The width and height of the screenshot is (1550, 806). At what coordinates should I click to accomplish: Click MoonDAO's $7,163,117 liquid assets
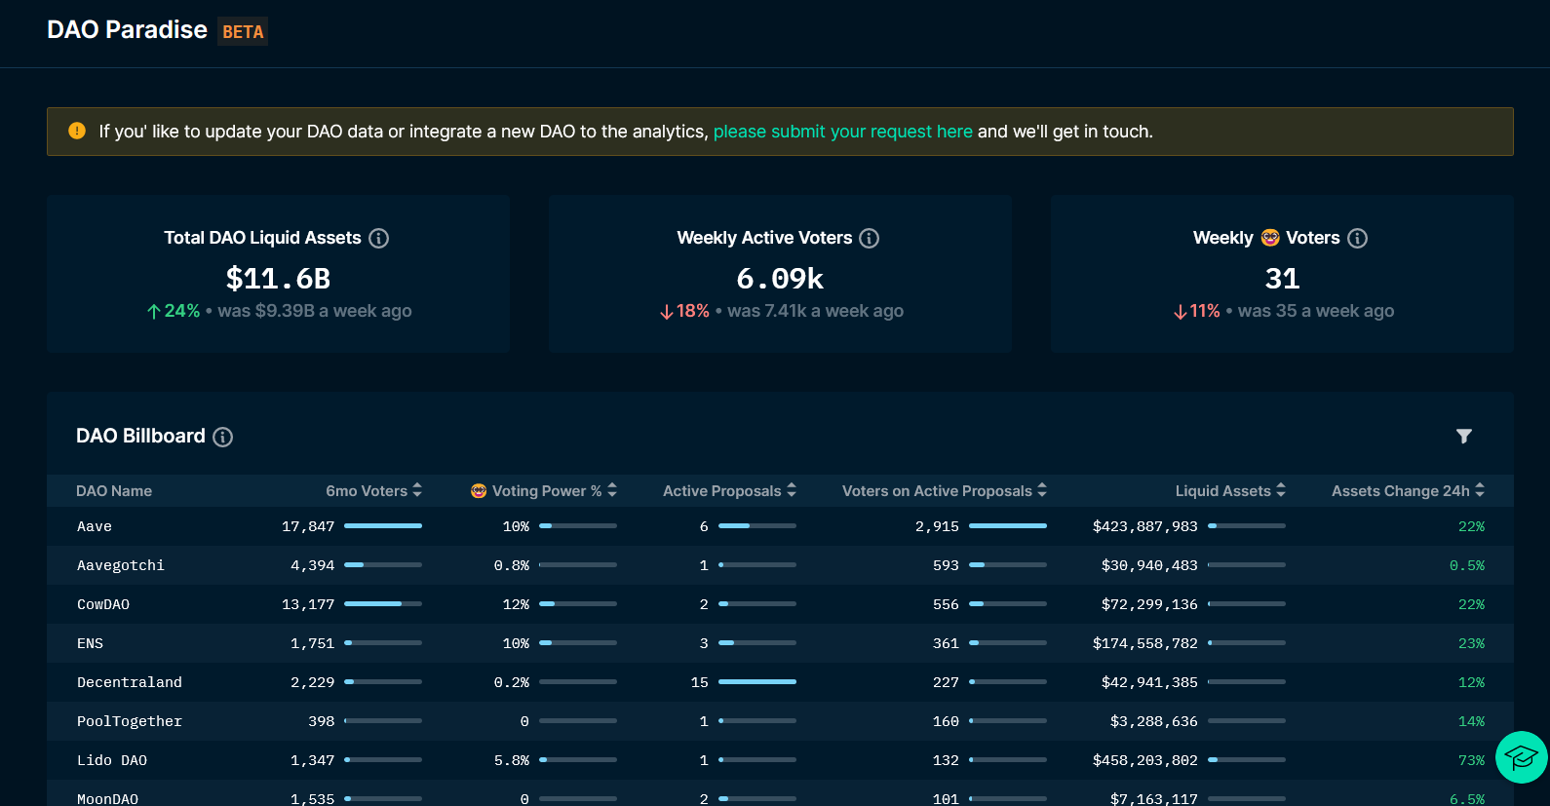click(x=1154, y=798)
